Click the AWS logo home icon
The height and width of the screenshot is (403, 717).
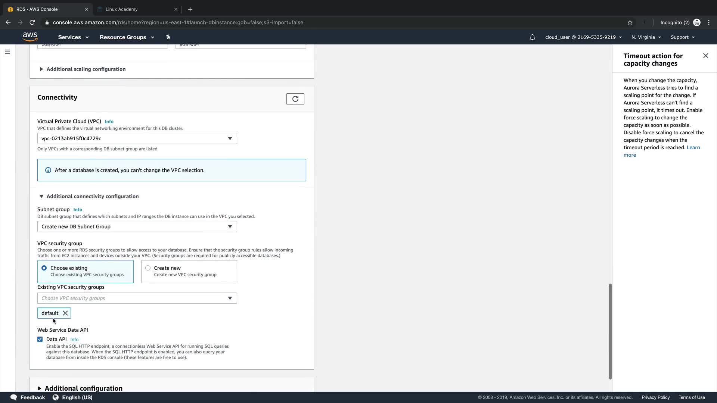30,37
